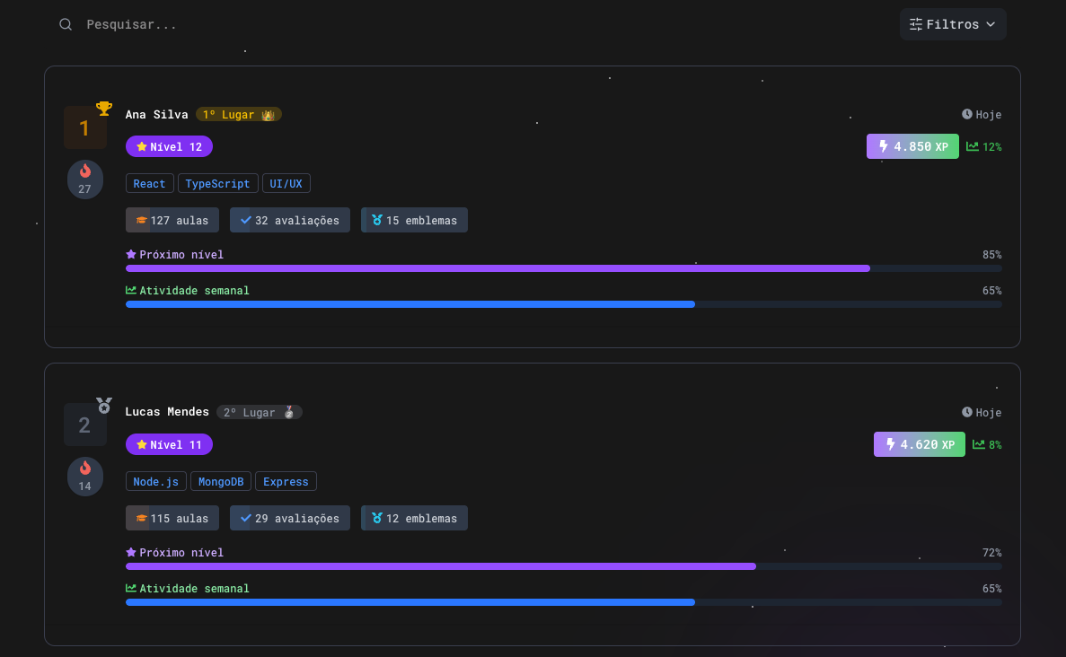This screenshot has height=657, width=1066.
Task: Select the TypeScript tag
Action: point(217,183)
